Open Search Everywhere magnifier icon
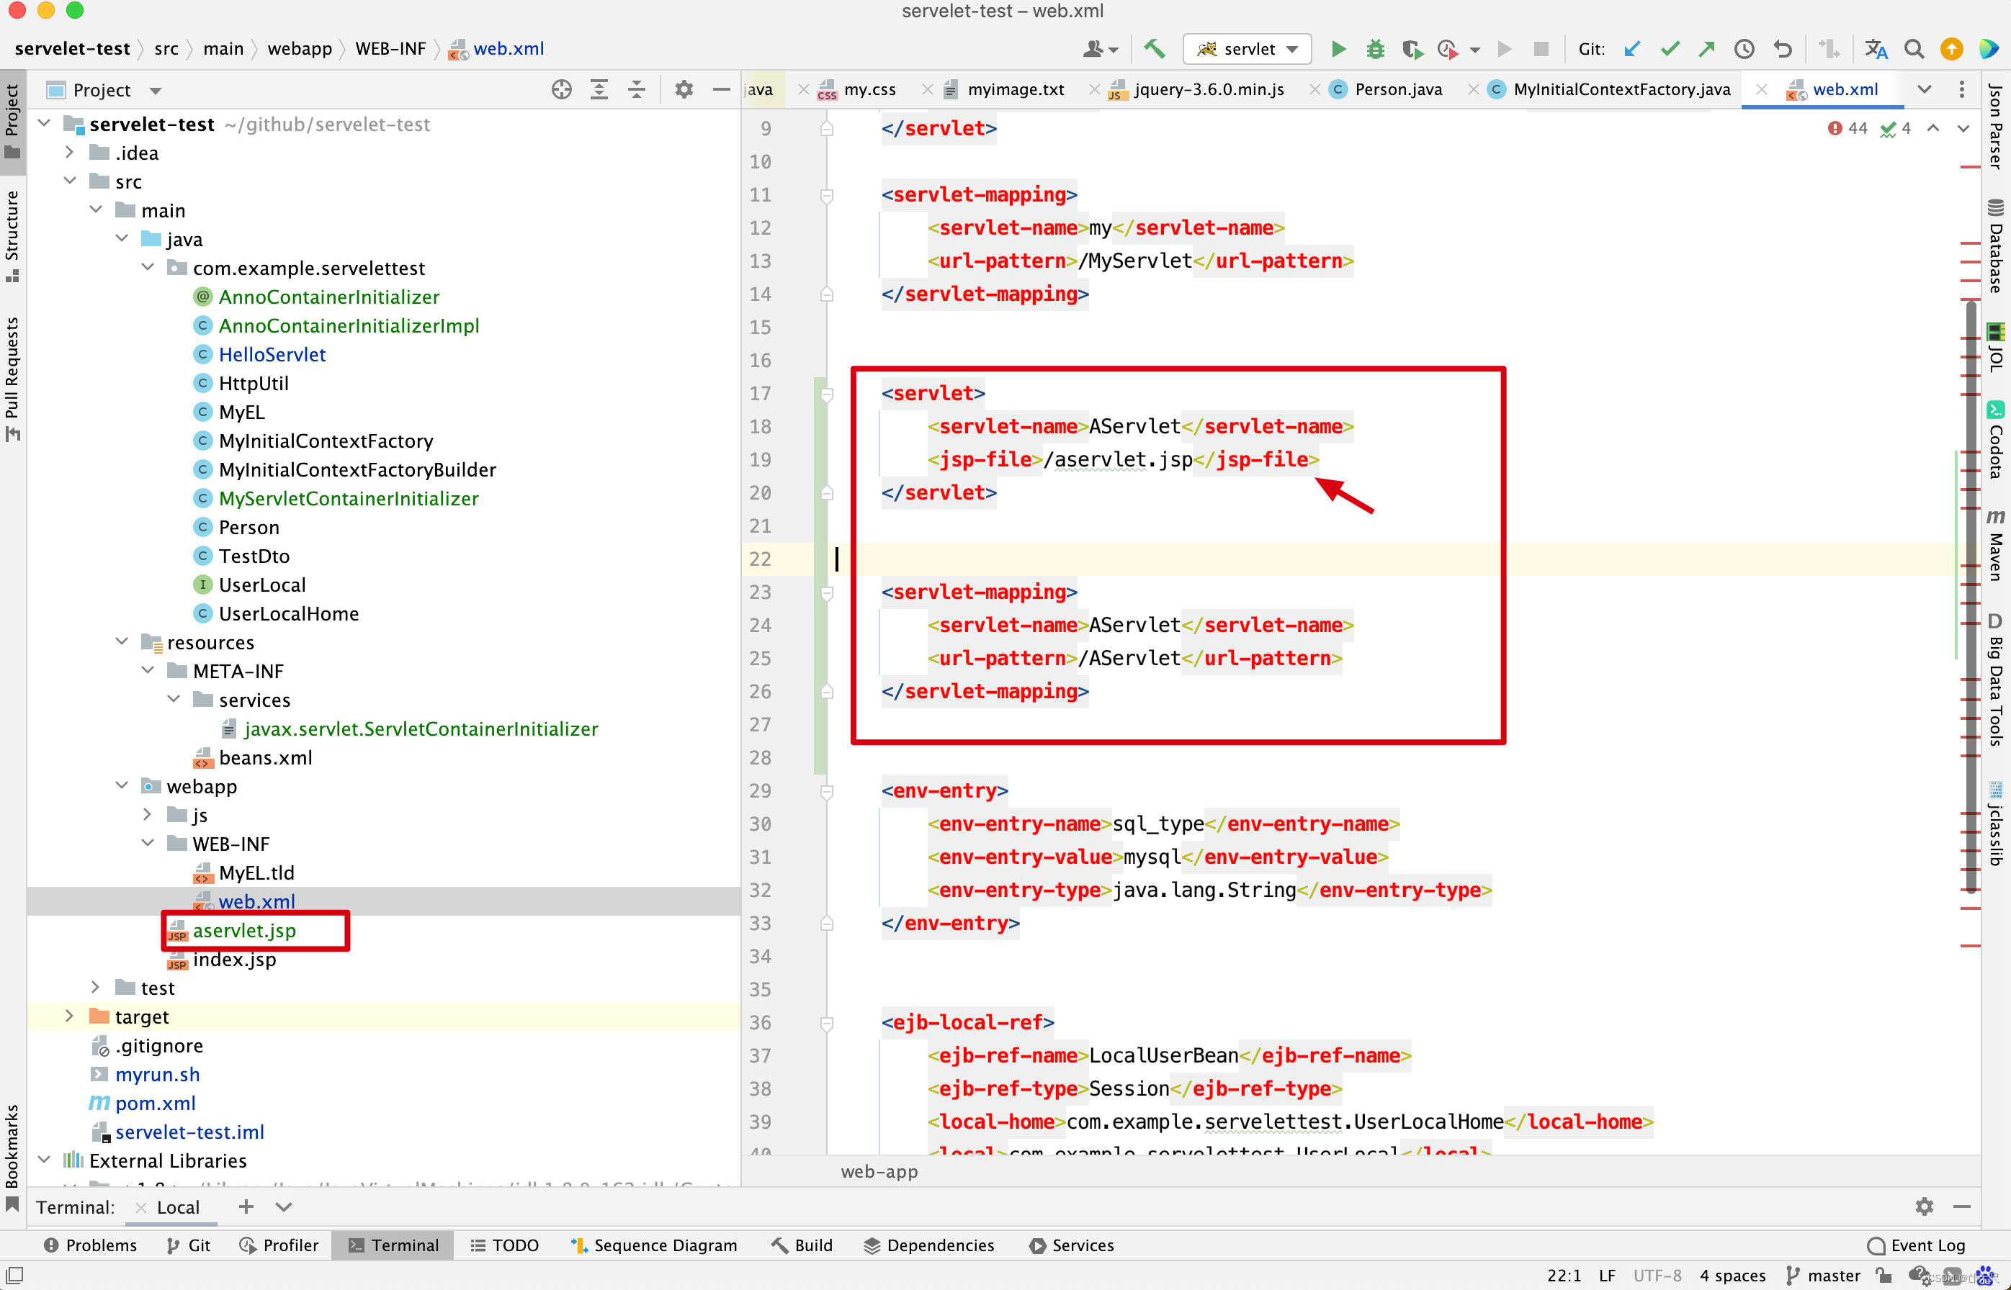Viewport: 2011px width, 1290px height. click(1914, 50)
